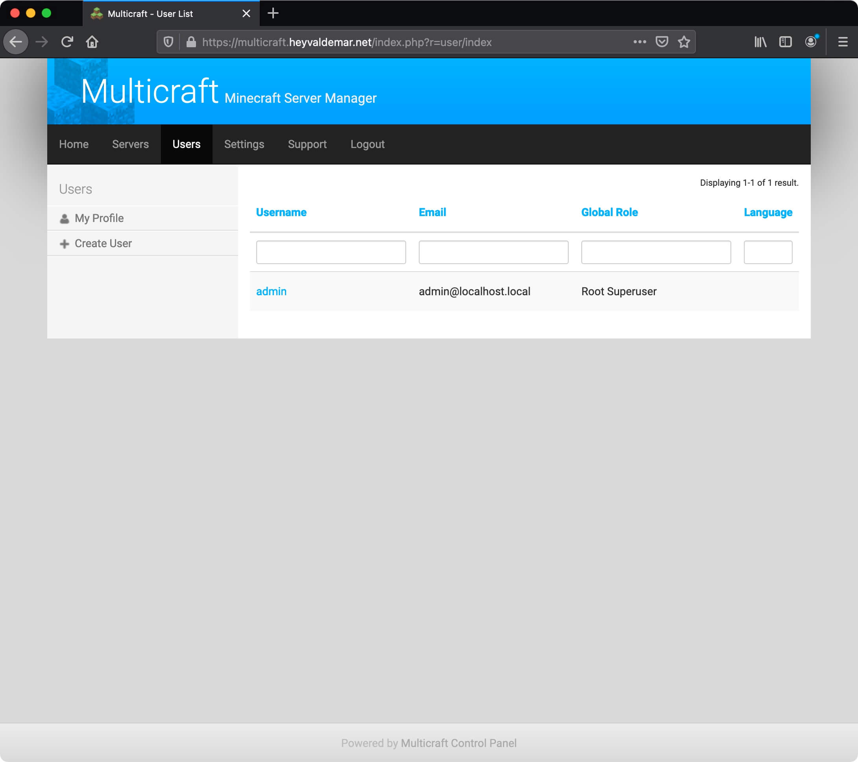Click the Multicraft Control Panel footer link
This screenshot has height=762, width=858.
click(459, 743)
